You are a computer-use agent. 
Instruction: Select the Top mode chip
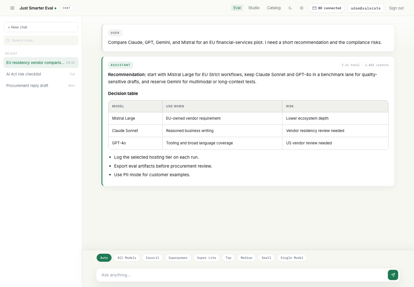coord(228,258)
